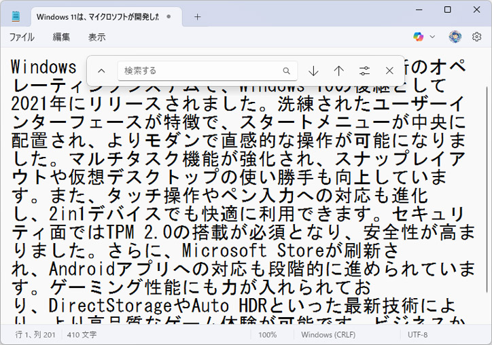The height and width of the screenshot is (345, 492).
Task: Close the find bar
Action: pyautogui.click(x=389, y=71)
